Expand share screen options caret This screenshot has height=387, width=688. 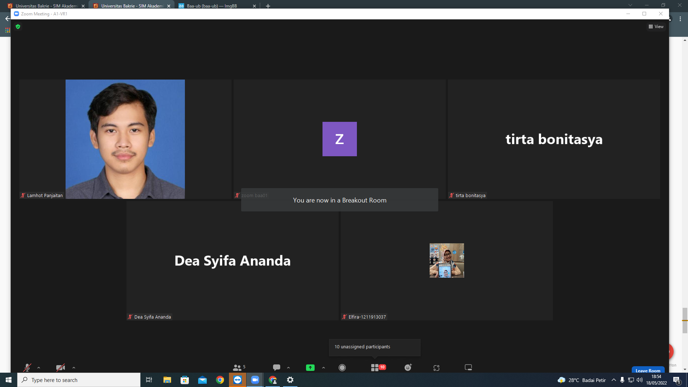click(x=324, y=368)
